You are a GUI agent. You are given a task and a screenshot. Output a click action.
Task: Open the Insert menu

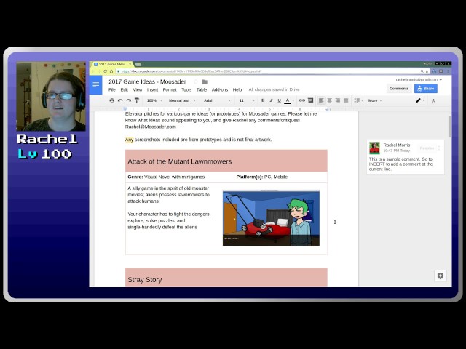[152, 89]
